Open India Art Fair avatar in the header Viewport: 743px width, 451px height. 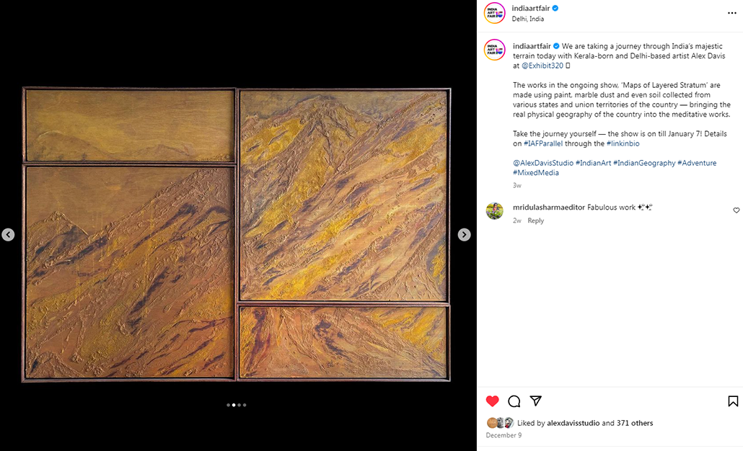click(x=494, y=13)
